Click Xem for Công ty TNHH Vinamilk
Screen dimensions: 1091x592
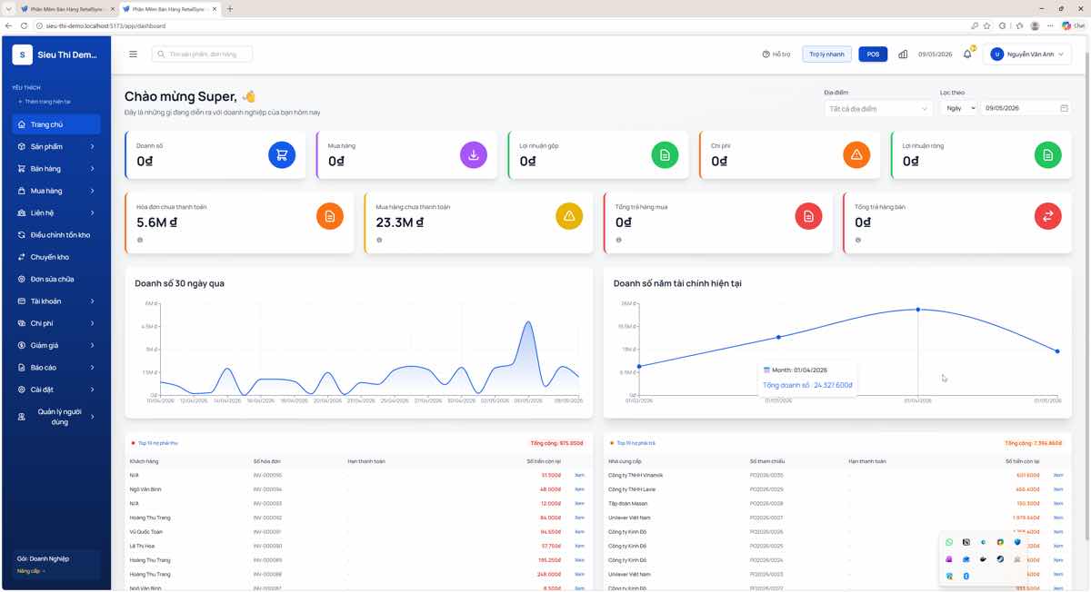coord(1057,475)
